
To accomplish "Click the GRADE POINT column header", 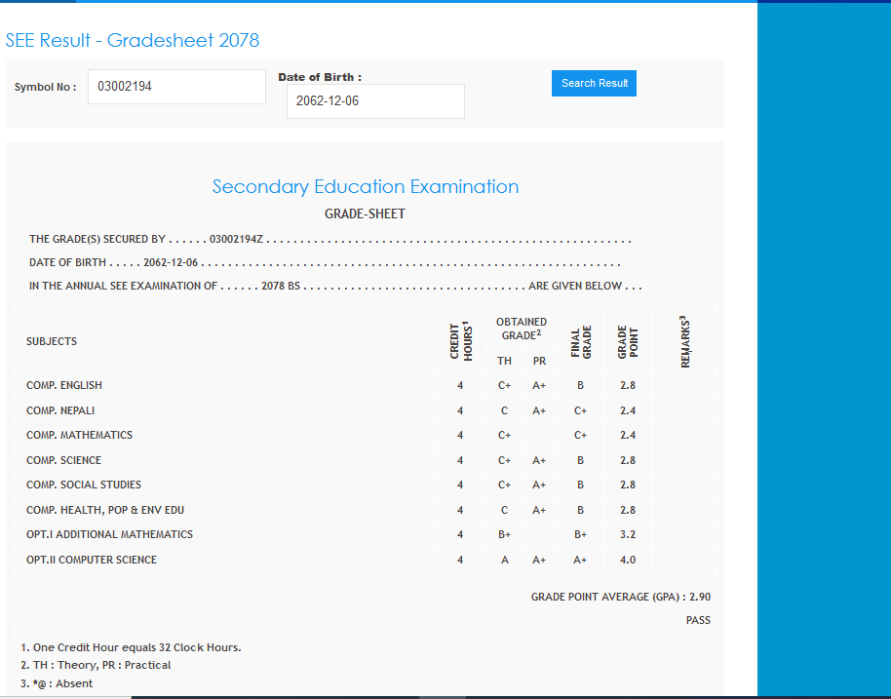I will [x=628, y=341].
